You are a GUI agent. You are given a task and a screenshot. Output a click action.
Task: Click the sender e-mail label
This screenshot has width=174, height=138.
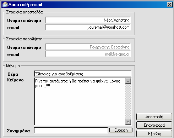tap(13, 28)
